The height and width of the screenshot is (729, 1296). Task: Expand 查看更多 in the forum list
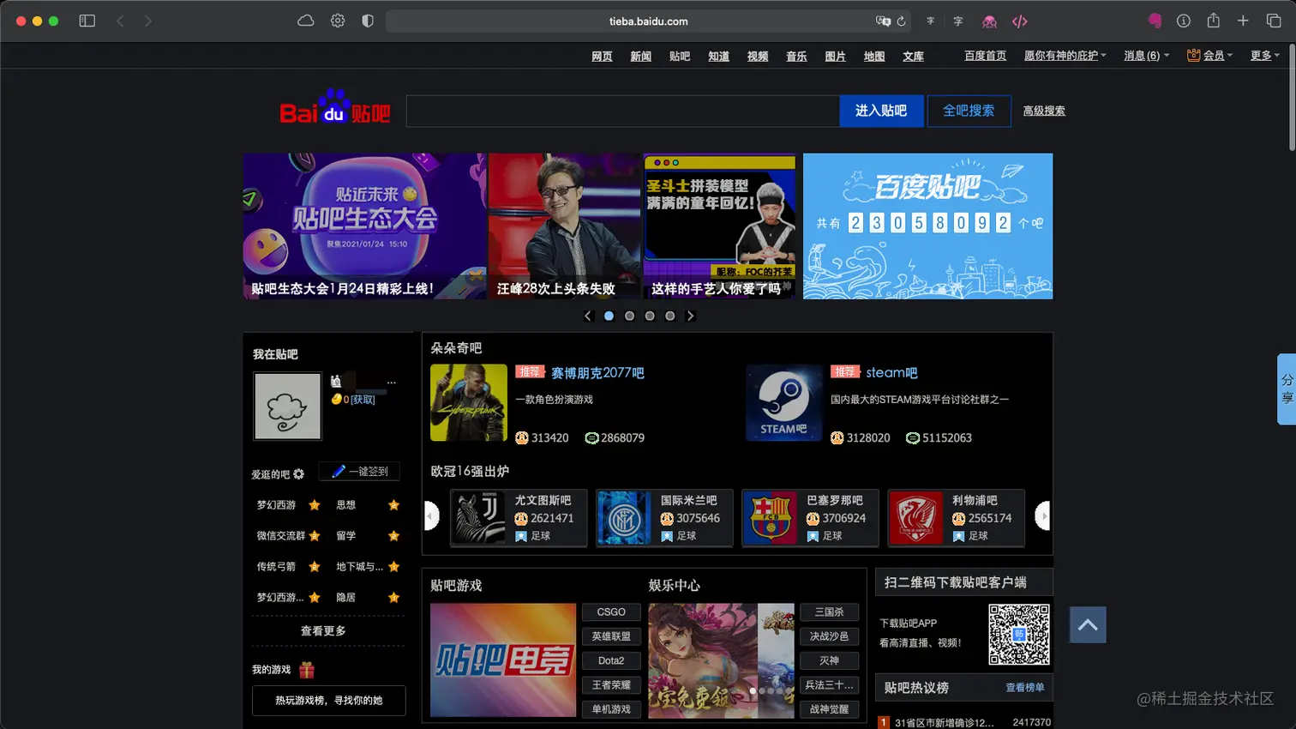[323, 631]
